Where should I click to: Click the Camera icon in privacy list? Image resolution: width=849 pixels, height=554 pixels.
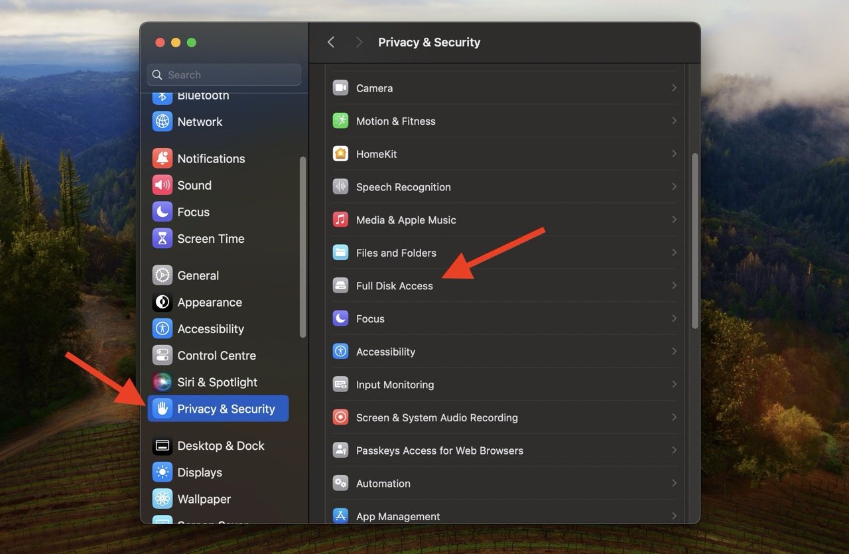click(340, 88)
